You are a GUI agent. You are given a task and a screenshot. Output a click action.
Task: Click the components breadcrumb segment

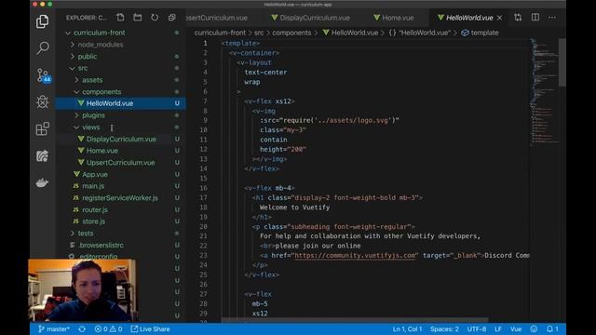(x=291, y=33)
